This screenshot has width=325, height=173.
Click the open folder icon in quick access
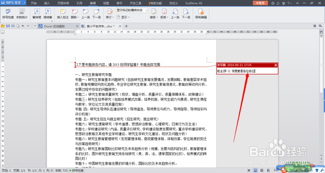3,26
